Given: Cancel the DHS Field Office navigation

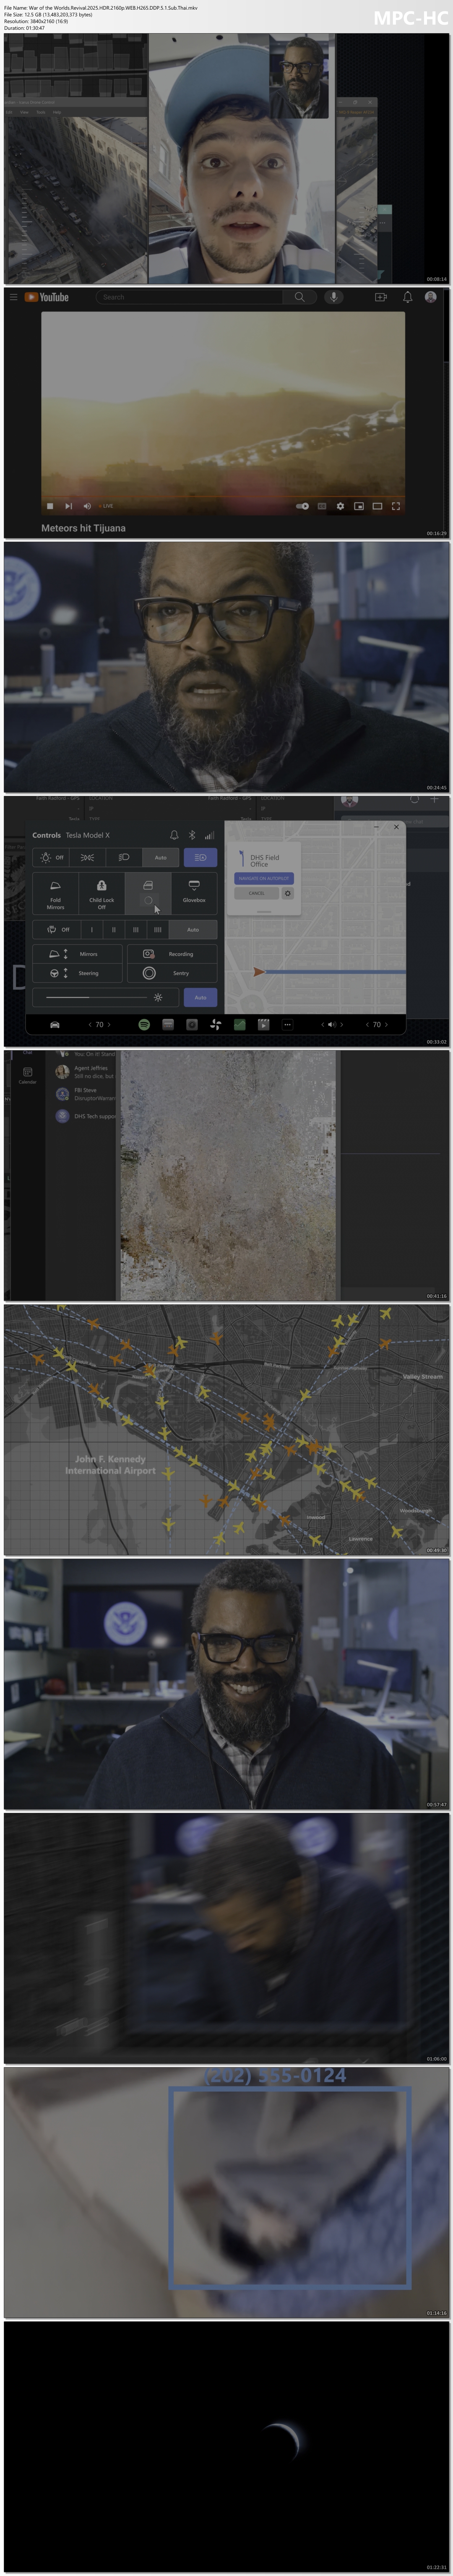Looking at the screenshot, I should click(257, 893).
